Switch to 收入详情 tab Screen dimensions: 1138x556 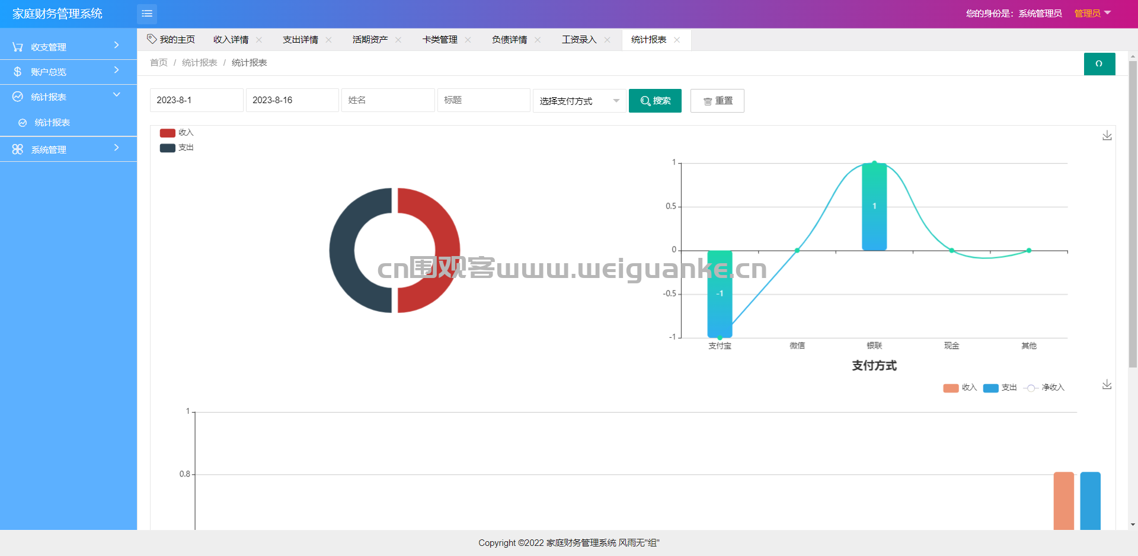[x=231, y=40]
